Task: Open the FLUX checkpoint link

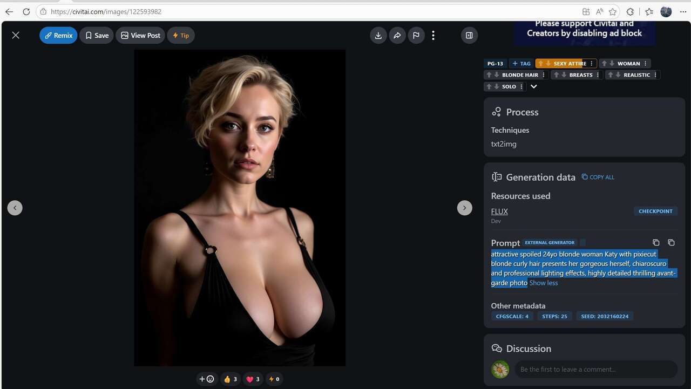Action: [x=499, y=211]
